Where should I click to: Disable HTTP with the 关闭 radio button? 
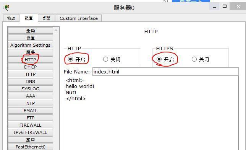(x=105, y=59)
